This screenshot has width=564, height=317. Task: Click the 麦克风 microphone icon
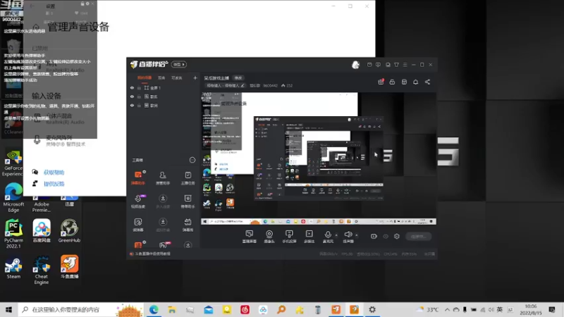tap(328, 235)
